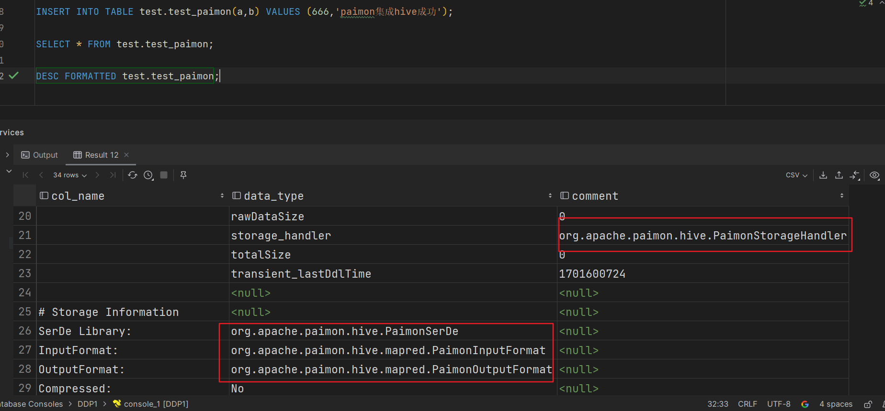
Task: Select the storage_handler cell
Action: pos(393,235)
